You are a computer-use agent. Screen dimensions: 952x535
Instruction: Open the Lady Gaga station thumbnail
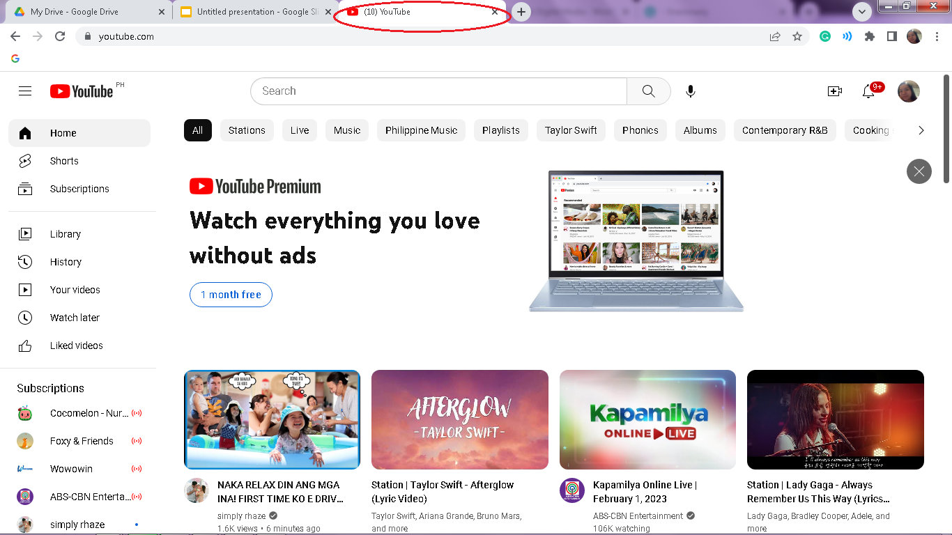point(836,419)
